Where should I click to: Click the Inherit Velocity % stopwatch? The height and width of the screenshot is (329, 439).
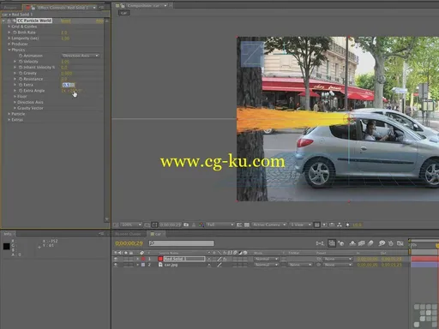tap(21, 68)
